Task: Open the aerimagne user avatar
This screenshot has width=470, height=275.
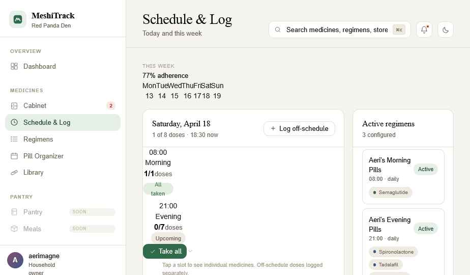Action: coord(15,260)
